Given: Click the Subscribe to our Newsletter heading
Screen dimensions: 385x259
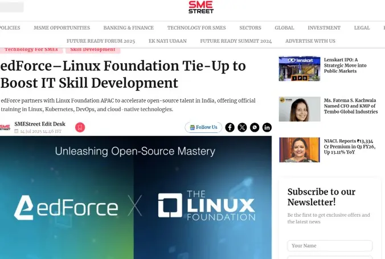Looking at the screenshot, I should tap(321, 197).
